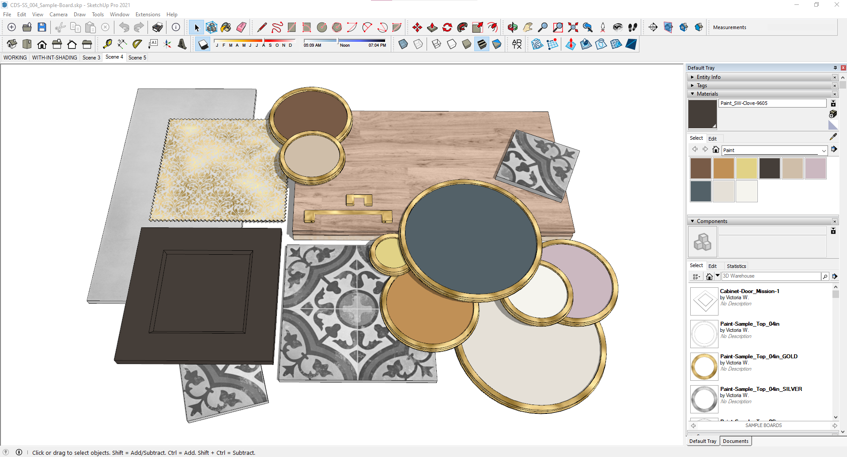Select the 3D Text tool
Image resolution: width=847 pixels, height=457 pixels.
coord(182,44)
